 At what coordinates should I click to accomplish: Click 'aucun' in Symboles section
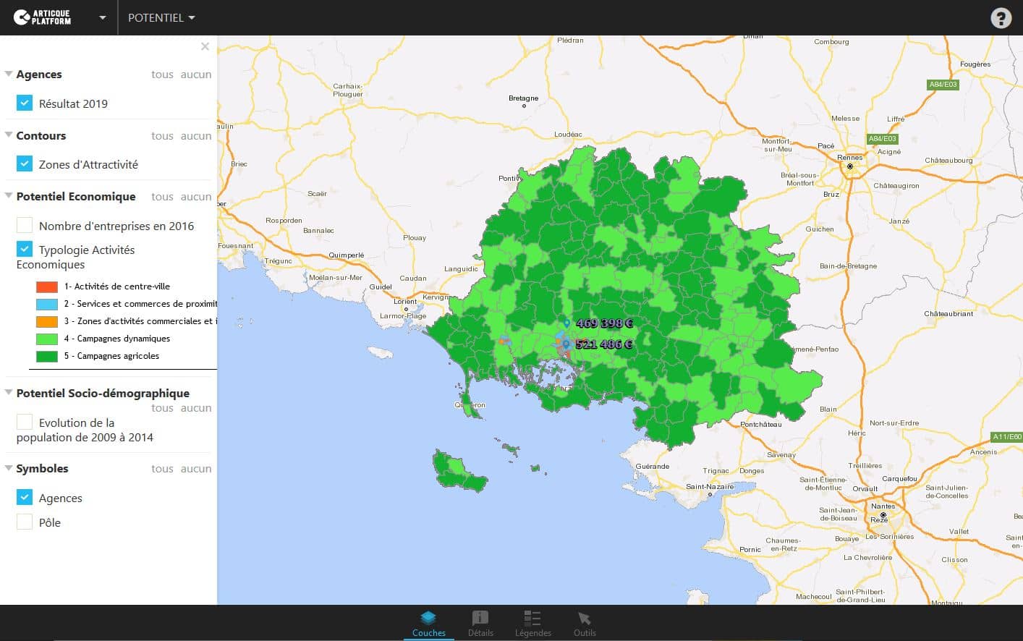196,468
